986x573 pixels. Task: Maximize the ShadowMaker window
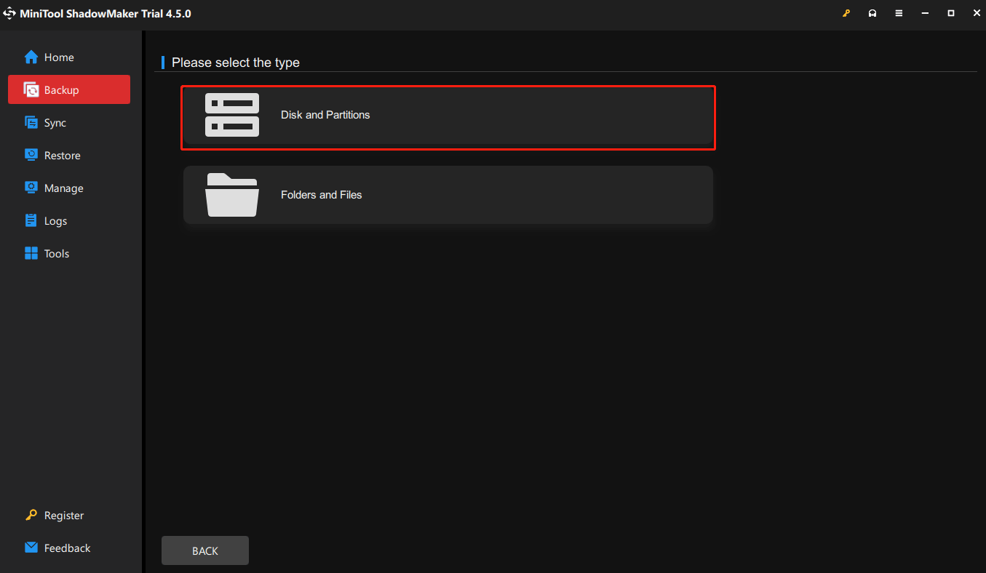[x=951, y=14]
